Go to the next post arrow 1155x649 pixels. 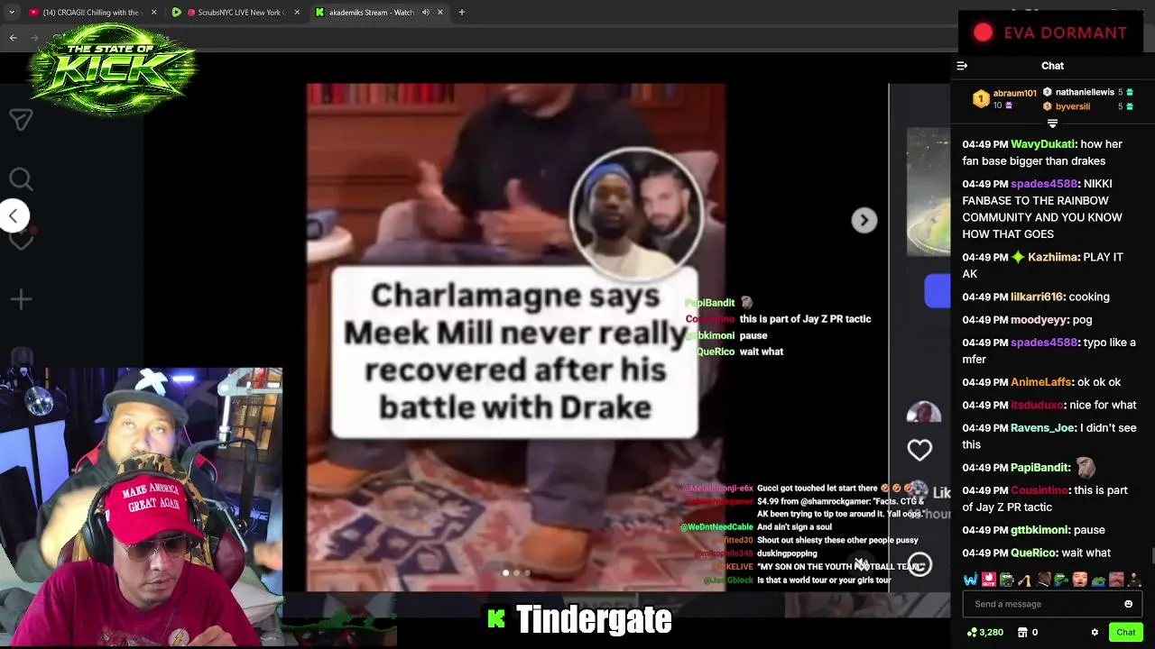(864, 220)
